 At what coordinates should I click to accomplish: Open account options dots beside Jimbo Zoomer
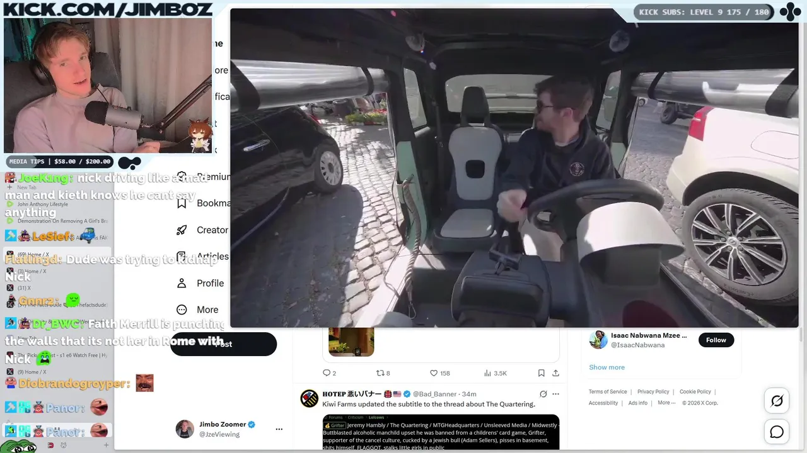click(x=279, y=429)
